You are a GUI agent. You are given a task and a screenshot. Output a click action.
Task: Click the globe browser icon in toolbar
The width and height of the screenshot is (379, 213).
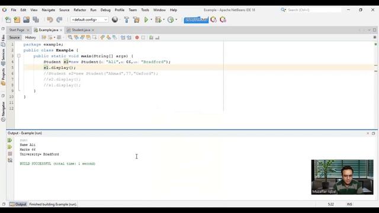click(115, 20)
